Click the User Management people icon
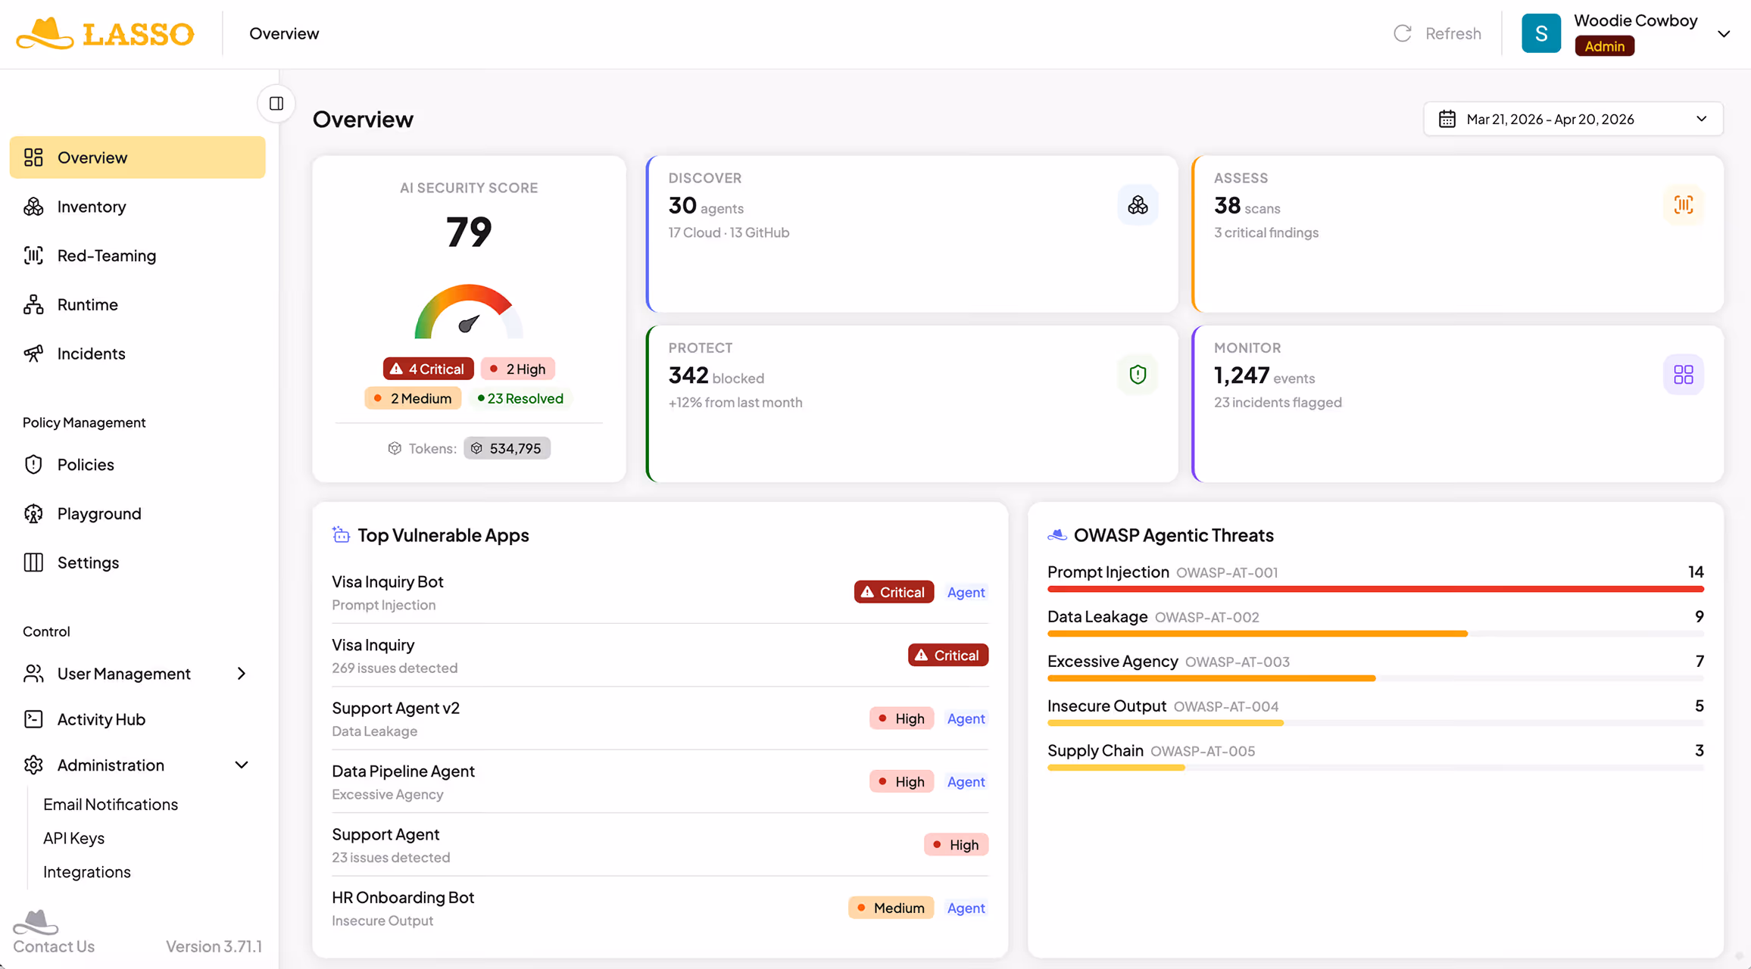 pos(33,674)
